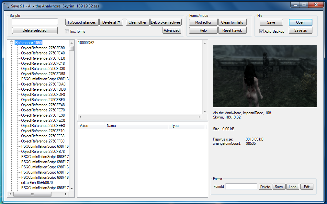This screenshot has width=327, height=204.
Task: Select critterFish 65E50970 in the tree
Action: coord(37,183)
